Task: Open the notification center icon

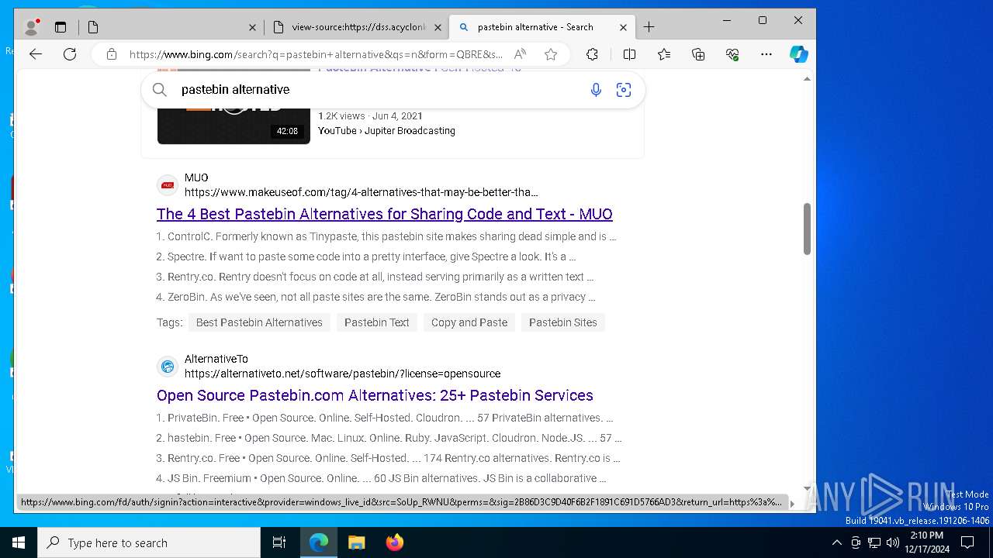Action: coord(967,542)
